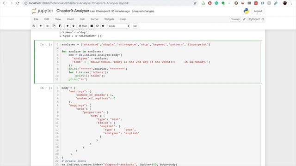The width and height of the screenshot is (296, 166).
Task: Paste cells below icon
Action: click(60, 26)
